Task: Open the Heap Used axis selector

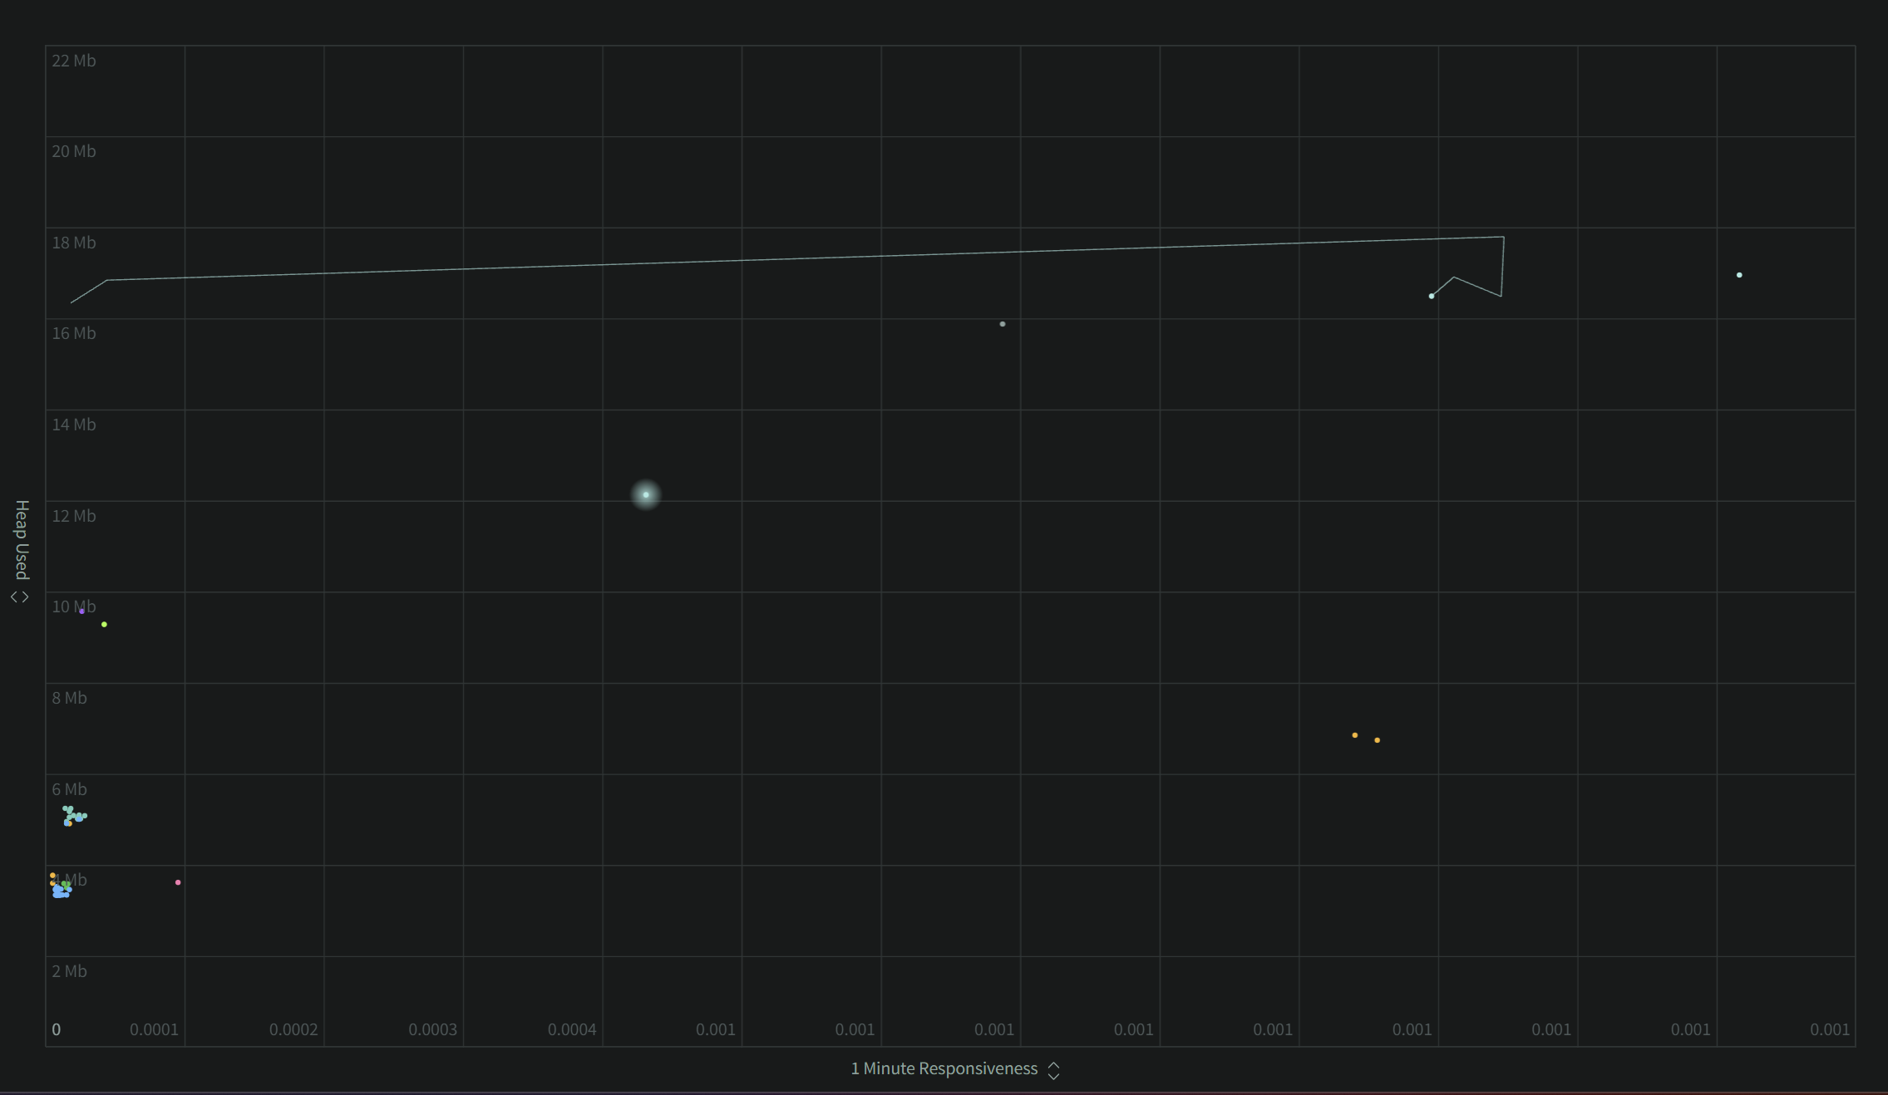Action: pos(21,552)
